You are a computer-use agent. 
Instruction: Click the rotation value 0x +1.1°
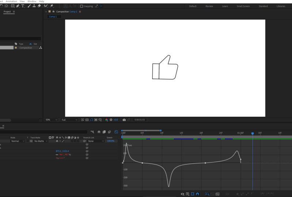pyautogui.click(x=60, y=158)
